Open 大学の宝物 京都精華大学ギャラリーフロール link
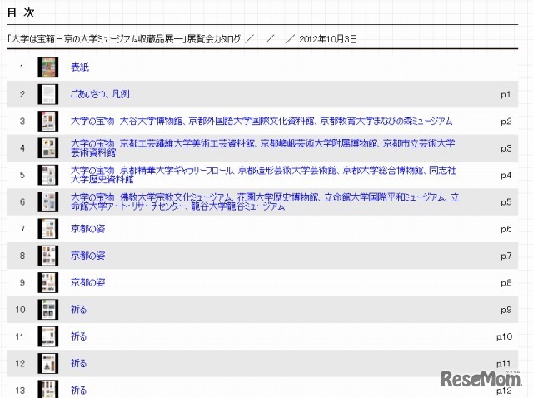This screenshot has height=398, width=533. 263,175
